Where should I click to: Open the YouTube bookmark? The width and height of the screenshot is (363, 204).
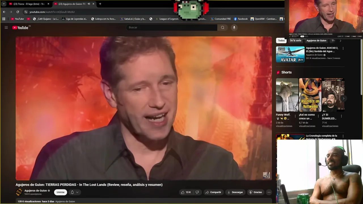coord(17,19)
